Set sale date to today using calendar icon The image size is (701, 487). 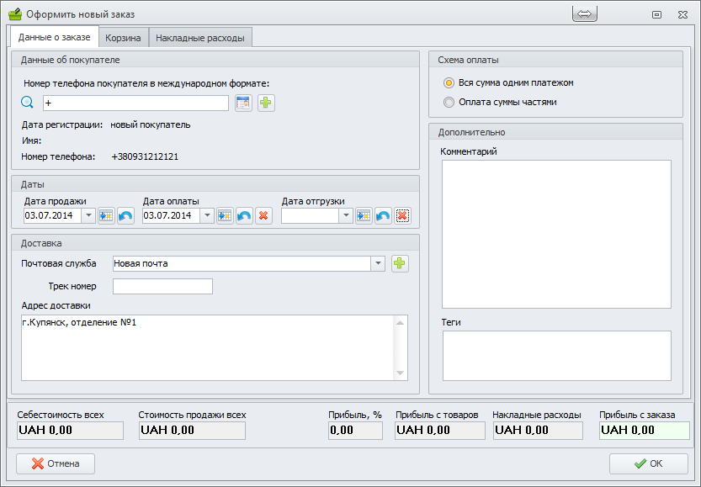click(x=106, y=216)
